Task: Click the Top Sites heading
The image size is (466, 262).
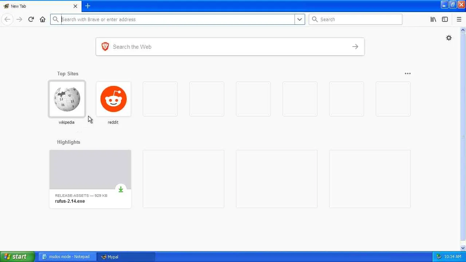Action: pos(68,74)
